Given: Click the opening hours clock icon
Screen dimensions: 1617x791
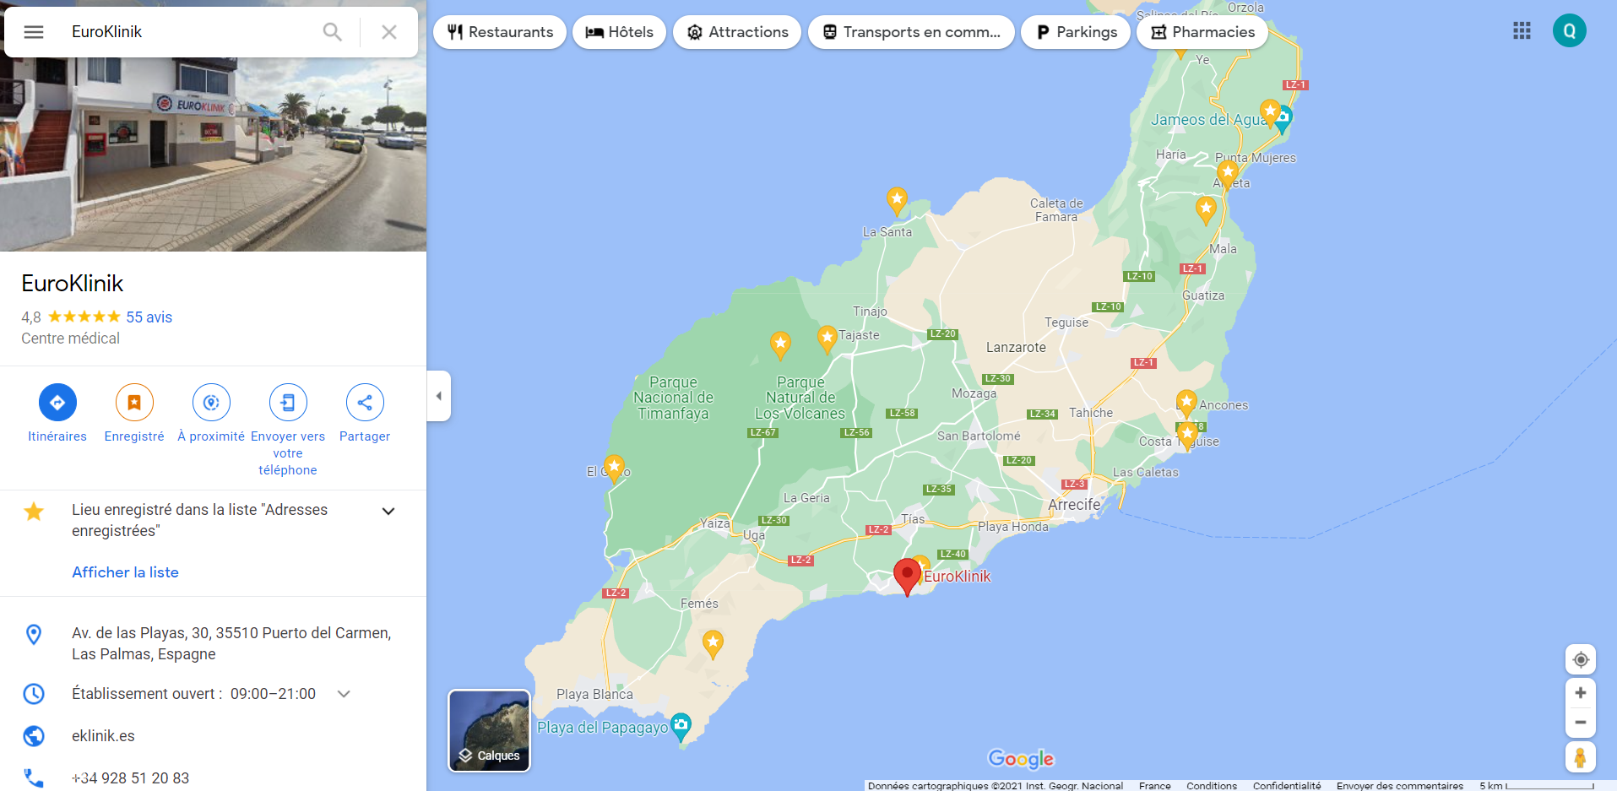Looking at the screenshot, I should coord(34,694).
